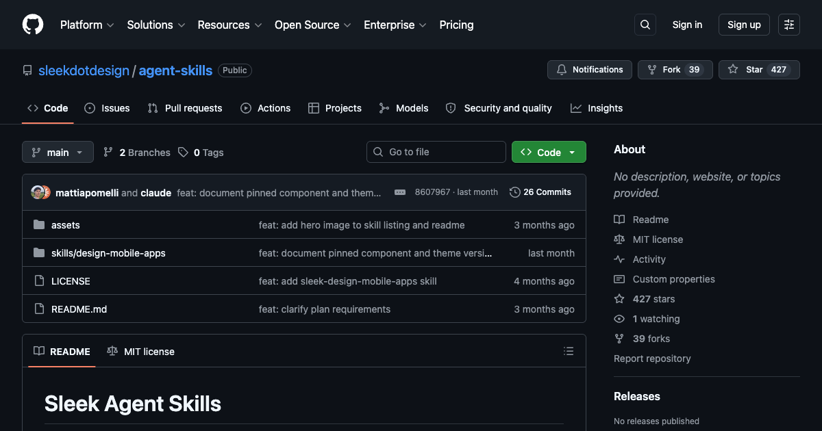Star the repository with Star button

[x=759, y=70]
